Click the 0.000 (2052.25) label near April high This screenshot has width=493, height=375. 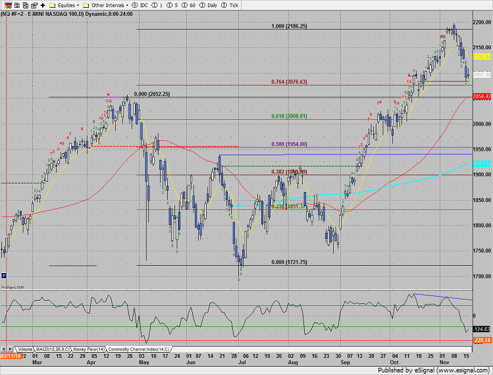pyautogui.click(x=152, y=94)
